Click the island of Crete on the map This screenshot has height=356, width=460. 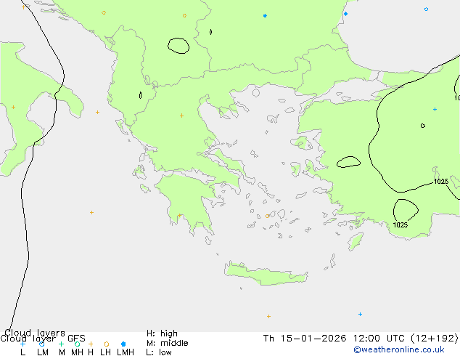coord(266,274)
